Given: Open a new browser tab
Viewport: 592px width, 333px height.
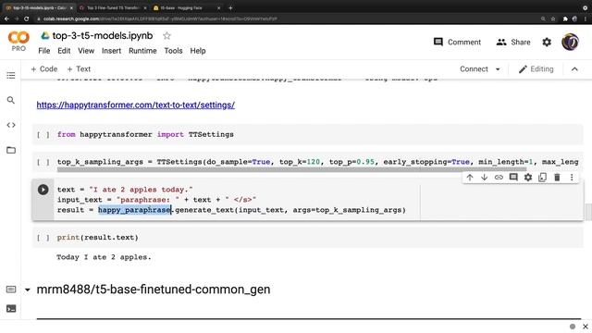Looking at the screenshot, I should click(x=230, y=7).
